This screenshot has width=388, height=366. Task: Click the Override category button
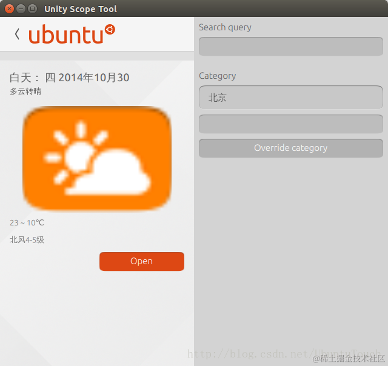coord(291,148)
